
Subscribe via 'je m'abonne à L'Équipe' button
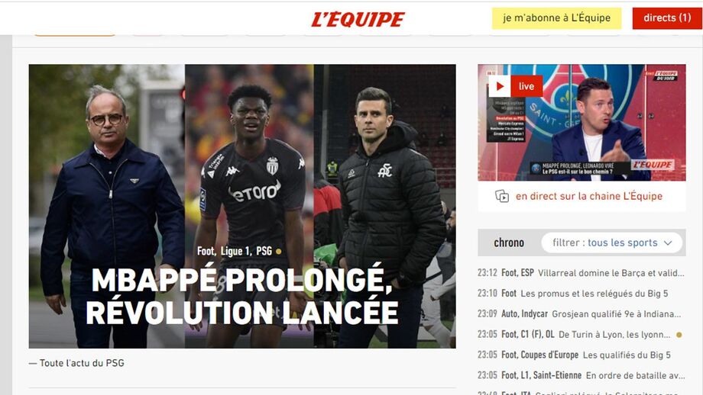[556, 18]
